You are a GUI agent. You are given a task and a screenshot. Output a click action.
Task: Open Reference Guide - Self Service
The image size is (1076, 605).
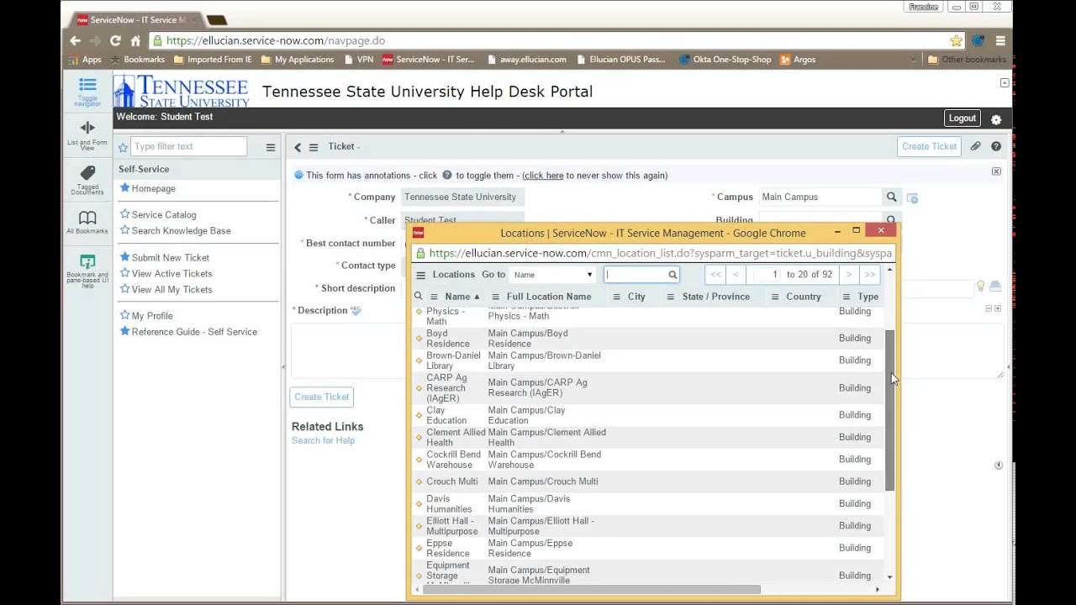pyautogui.click(x=194, y=332)
